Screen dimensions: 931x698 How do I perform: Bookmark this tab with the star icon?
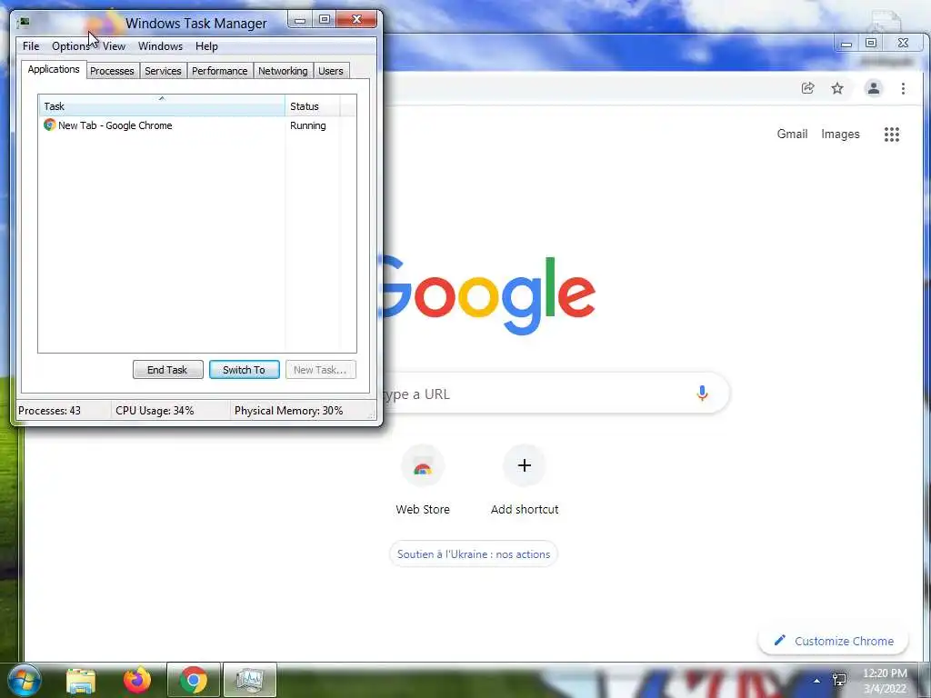coord(837,88)
